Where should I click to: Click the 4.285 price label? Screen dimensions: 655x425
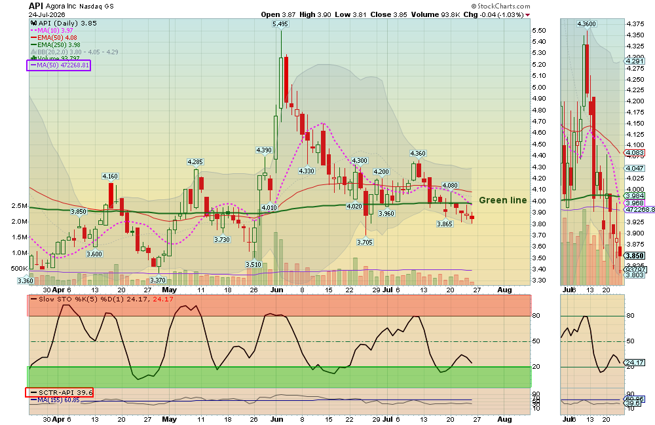[195, 161]
